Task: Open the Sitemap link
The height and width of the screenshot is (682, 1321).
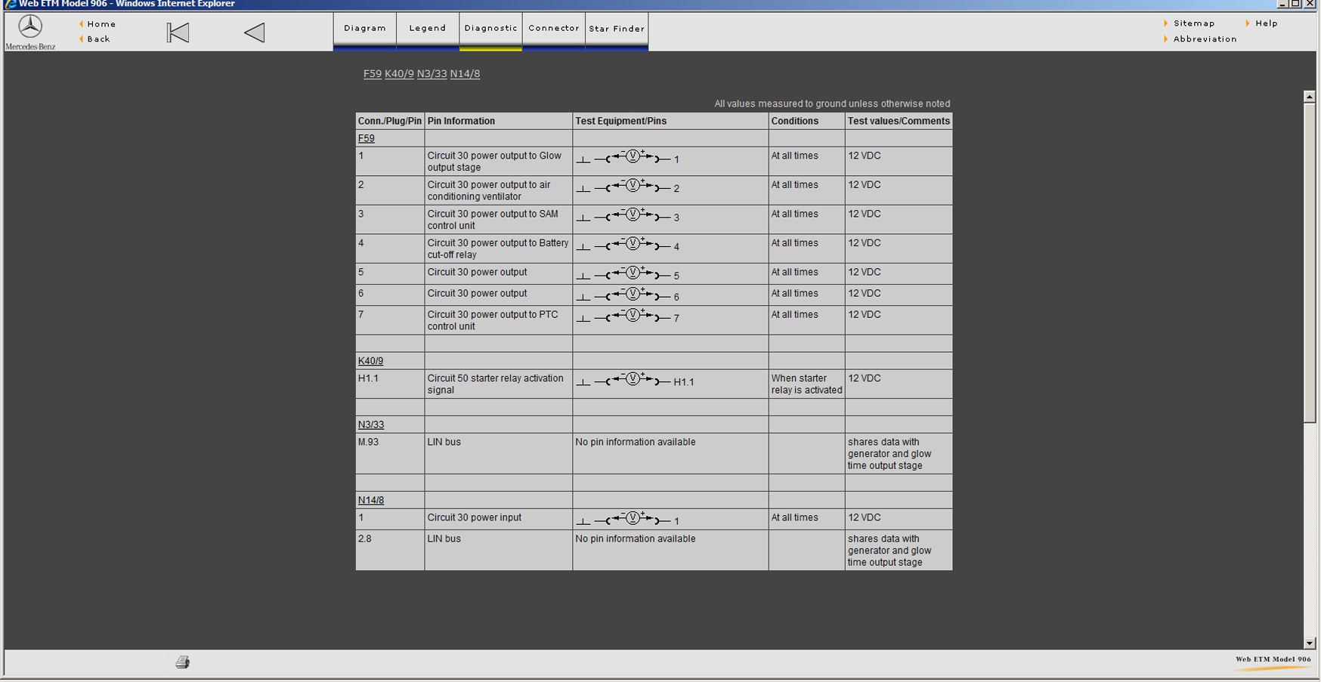Action: pyautogui.click(x=1194, y=23)
